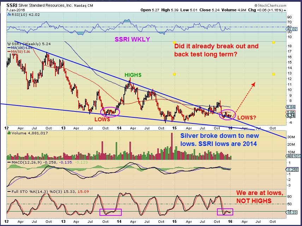Click the 80 level on the stochastic axis
This screenshot has width=302, height=226.
290,196
